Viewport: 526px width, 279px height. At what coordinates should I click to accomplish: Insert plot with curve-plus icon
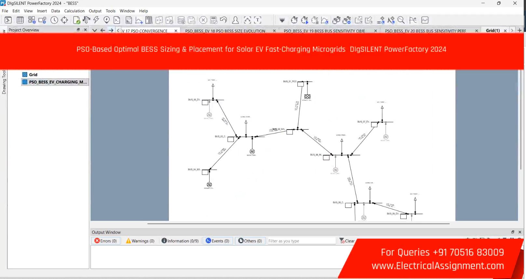coord(139,20)
